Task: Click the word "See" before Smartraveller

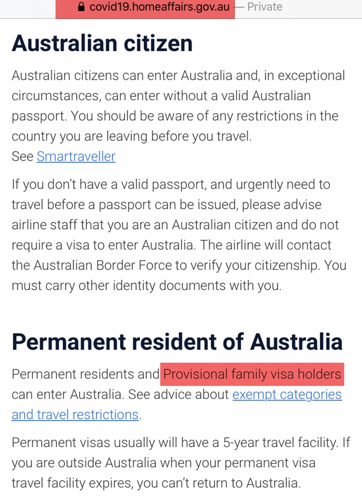Action: tap(23, 157)
